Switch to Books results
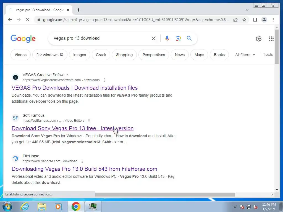This screenshot has height=212, width=283. [219, 55]
